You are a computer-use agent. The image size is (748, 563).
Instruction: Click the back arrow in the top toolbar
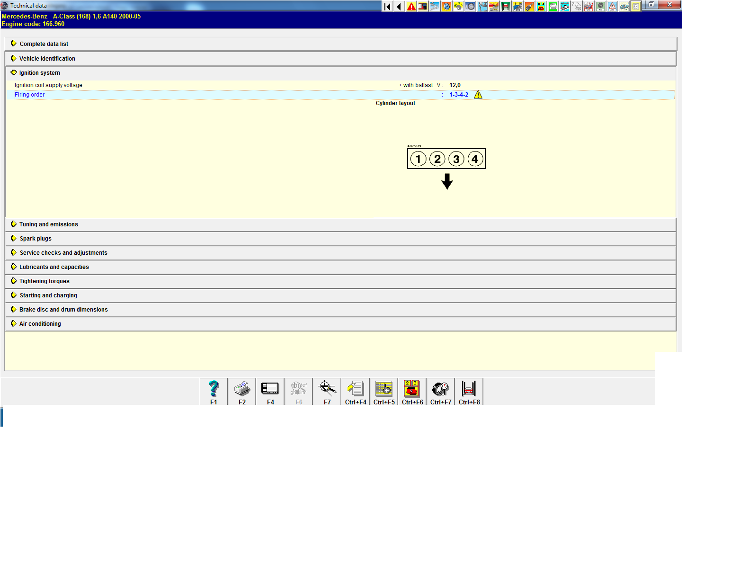pyautogui.click(x=399, y=6)
